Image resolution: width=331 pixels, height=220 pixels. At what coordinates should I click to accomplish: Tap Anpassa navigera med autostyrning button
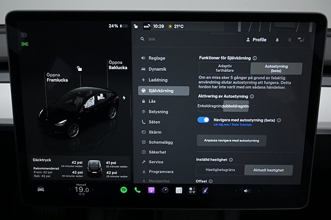231,141
